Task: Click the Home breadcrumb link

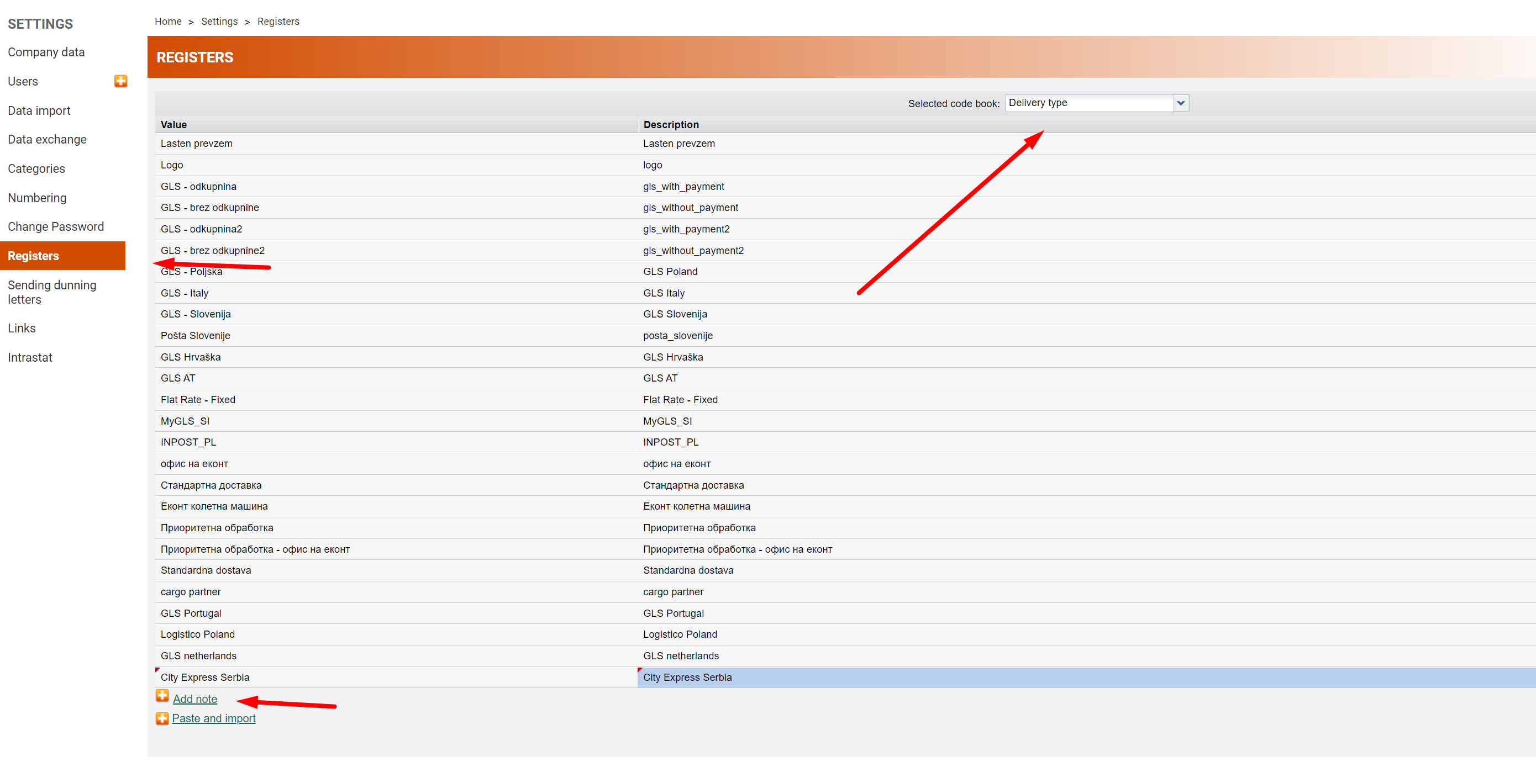Action: (x=168, y=22)
